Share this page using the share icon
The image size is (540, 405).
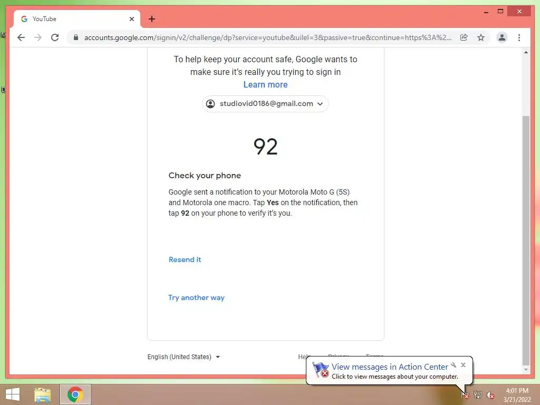[464, 37]
